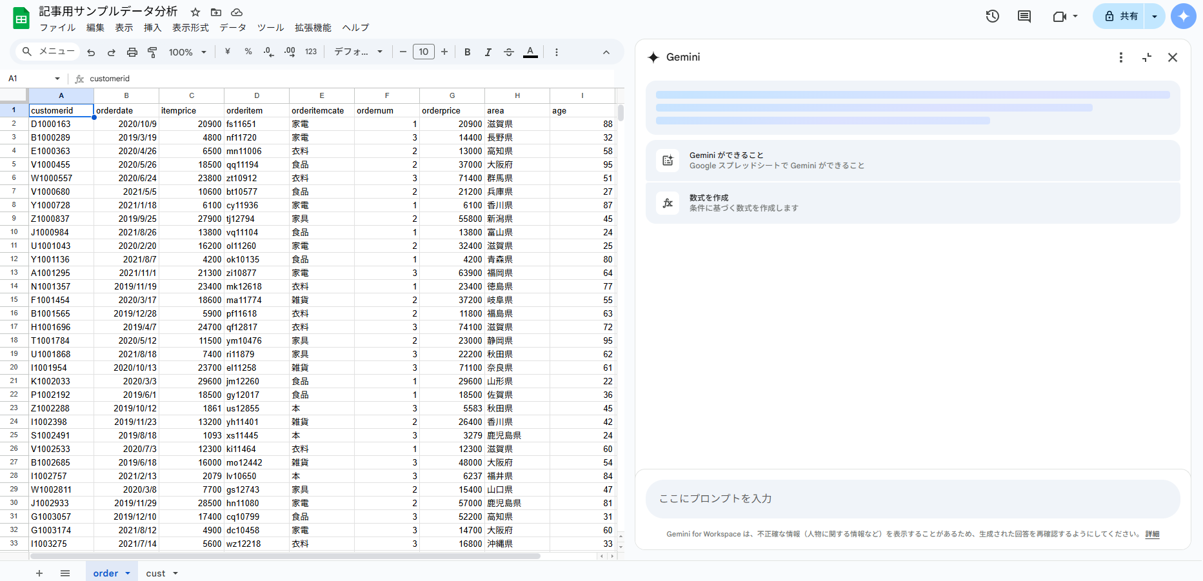Search menus with the メニュー box
The width and height of the screenshot is (1203, 581).
click(x=48, y=52)
